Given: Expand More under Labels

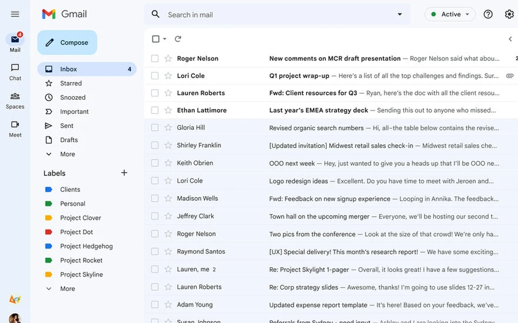Looking at the screenshot, I should [x=67, y=288].
